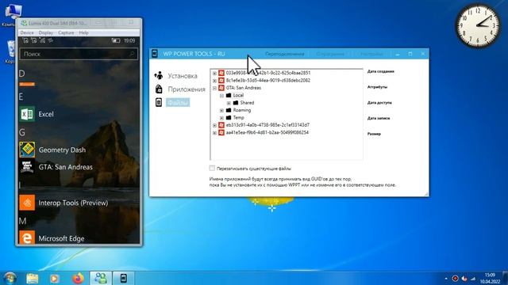Click the red app icon beside eb313c91
This screenshot has width=508, height=285.
[x=221, y=125]
